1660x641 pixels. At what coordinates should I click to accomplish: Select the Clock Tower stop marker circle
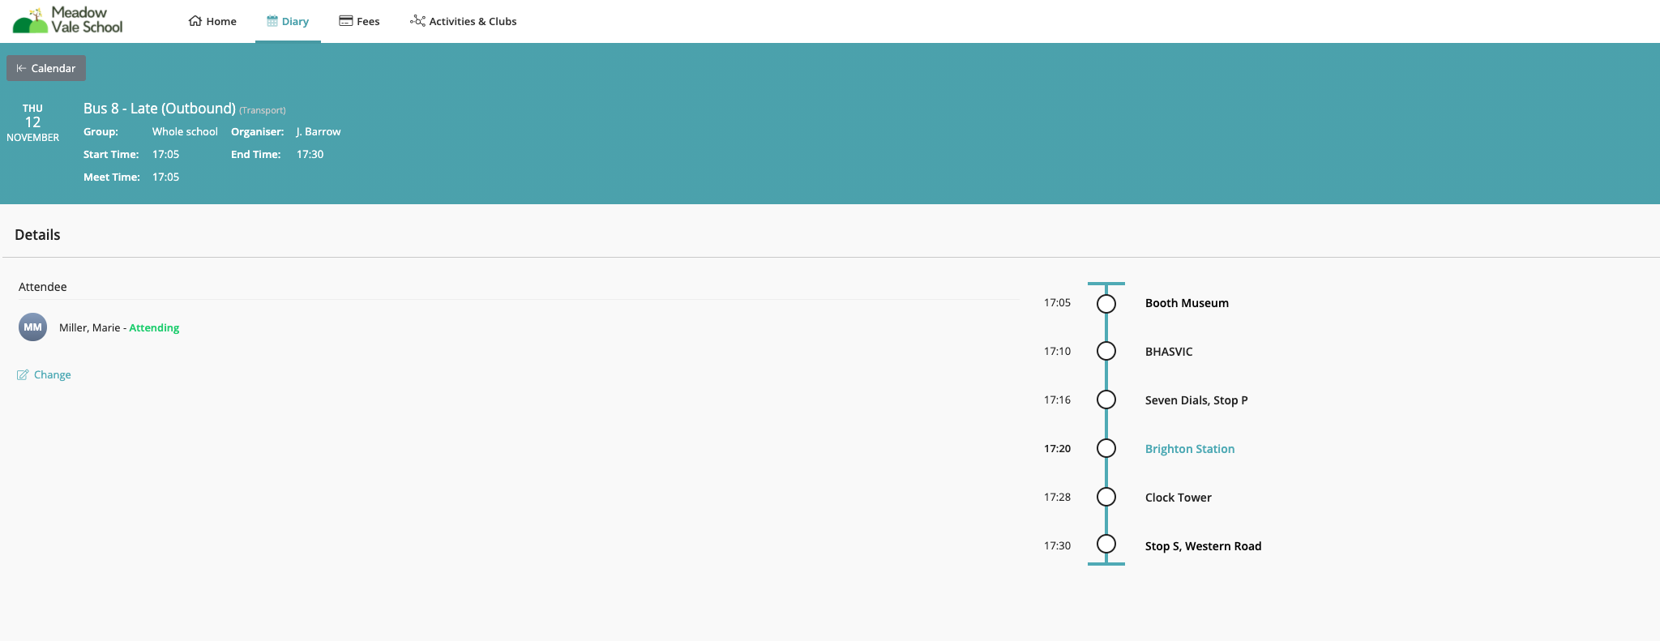click(1106, 497)
